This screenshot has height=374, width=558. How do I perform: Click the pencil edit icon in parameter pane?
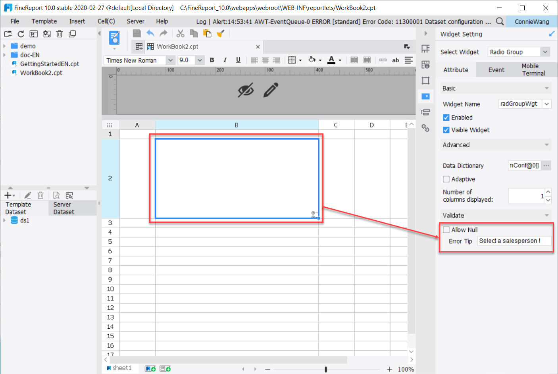tap(271, 90)
